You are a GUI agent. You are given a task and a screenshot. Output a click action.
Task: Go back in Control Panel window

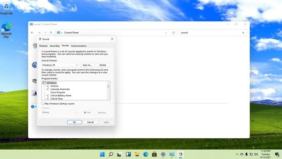[32, 33]
